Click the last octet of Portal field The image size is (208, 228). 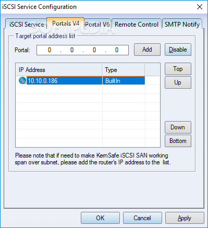point(117,50)
